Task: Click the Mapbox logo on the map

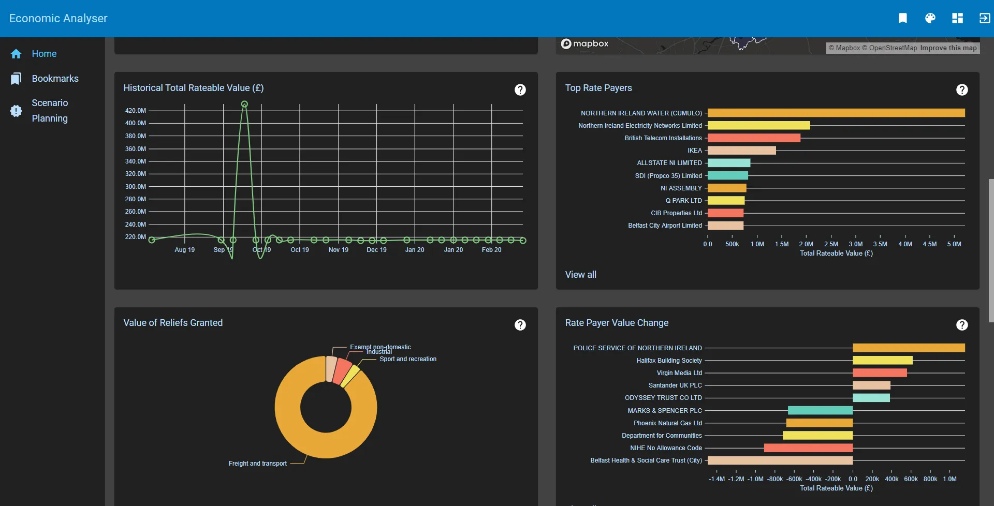Action: tap(585, 44)
